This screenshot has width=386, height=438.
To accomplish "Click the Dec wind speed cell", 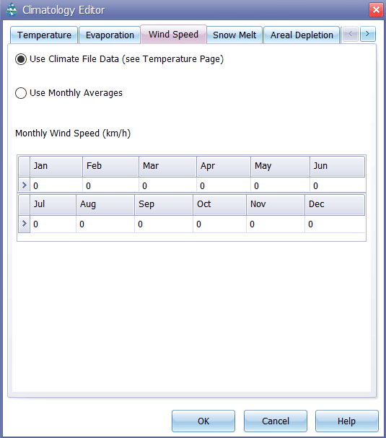I will coord(335,224).
